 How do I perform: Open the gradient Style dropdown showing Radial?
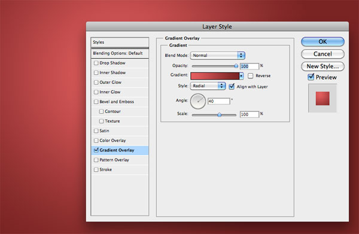[x=208, y=86]
